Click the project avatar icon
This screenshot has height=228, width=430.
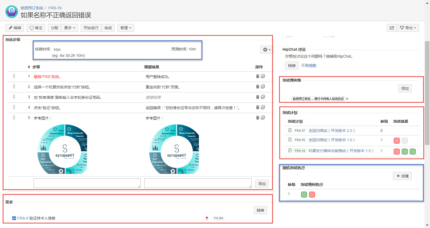(12, 12)
